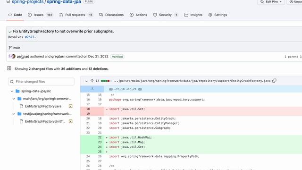Click added line 'import java.util.Map;'
This screenshot has height=170, width=302.
[127, 142]
